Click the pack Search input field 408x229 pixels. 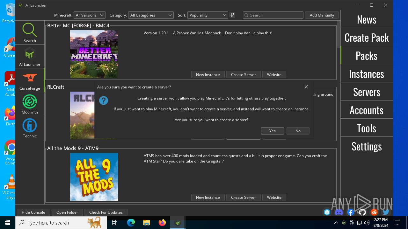pos(273,15)
